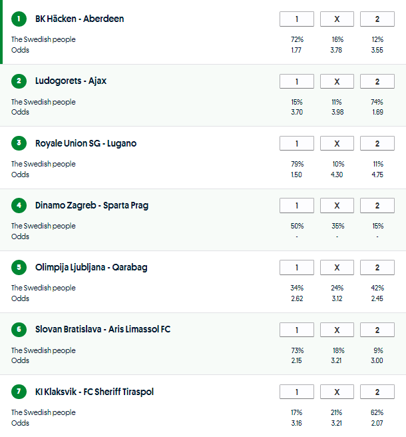This screenshot has height=437, width=406.
Task: Select 2 for Olimpija Ljubljana - Qarabag
Action: tap(377, 267)
